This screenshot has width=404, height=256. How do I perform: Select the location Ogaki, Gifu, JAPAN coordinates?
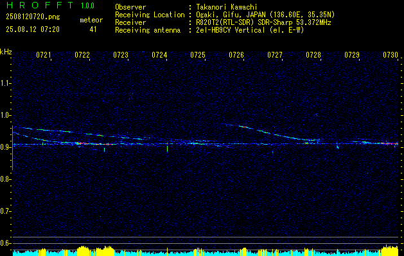[265, 15]
